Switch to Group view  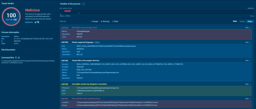242,21
